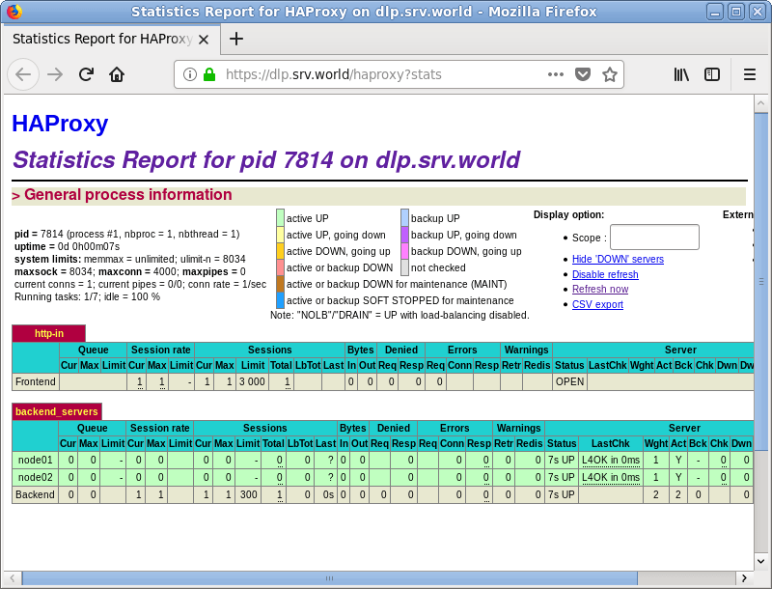
Task: Open the Firefox Library
Action: (681, 74)
